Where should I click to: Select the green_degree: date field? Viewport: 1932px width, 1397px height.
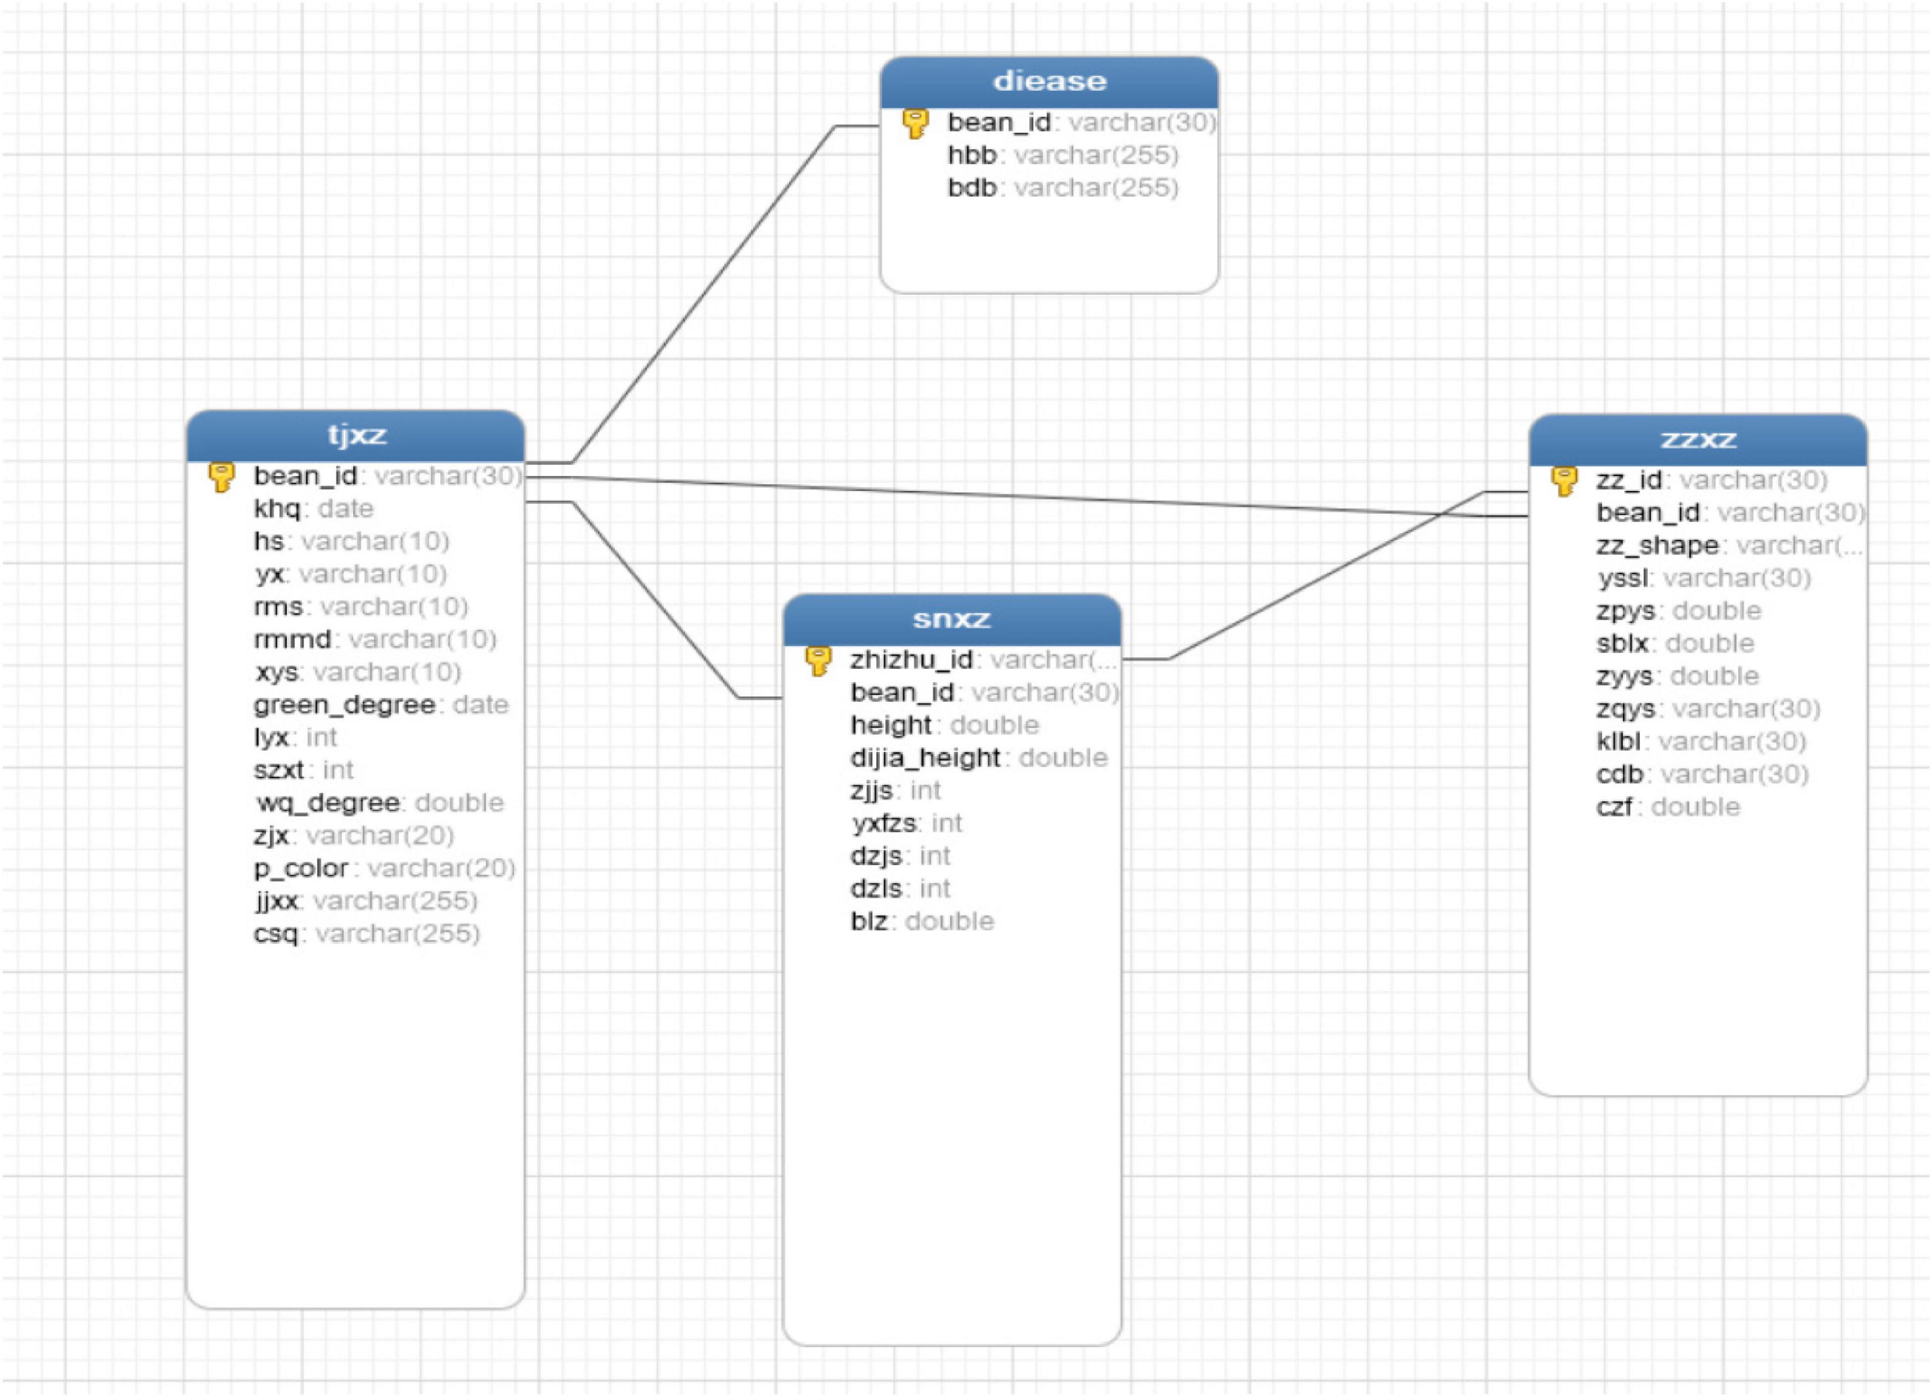[x=381, y=705]
